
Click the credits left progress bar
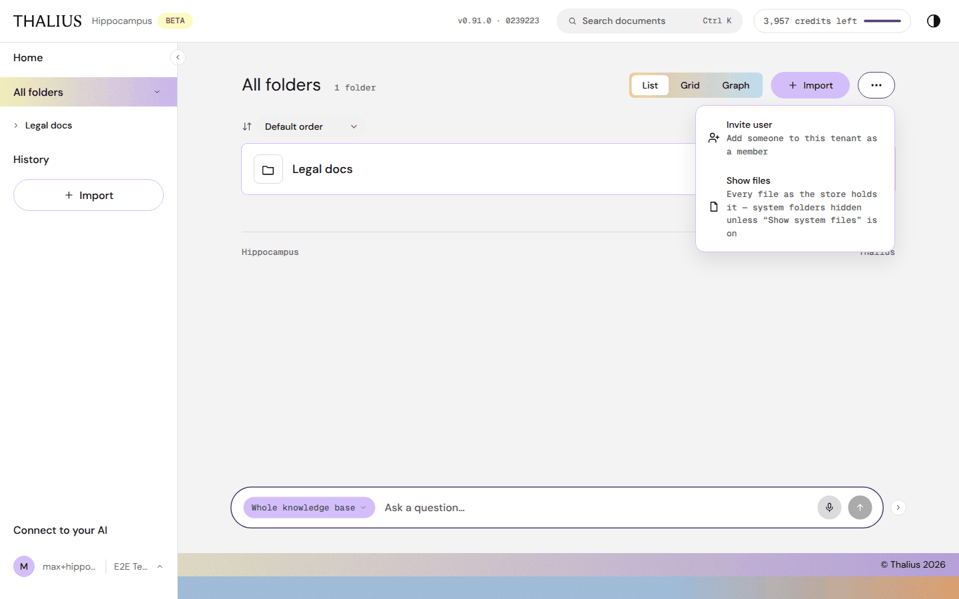882,21
